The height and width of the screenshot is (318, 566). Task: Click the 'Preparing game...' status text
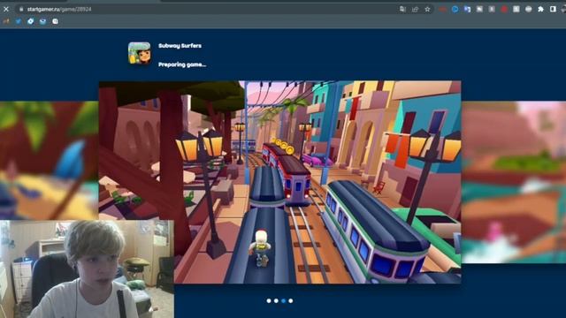click(x=182, y=64)
